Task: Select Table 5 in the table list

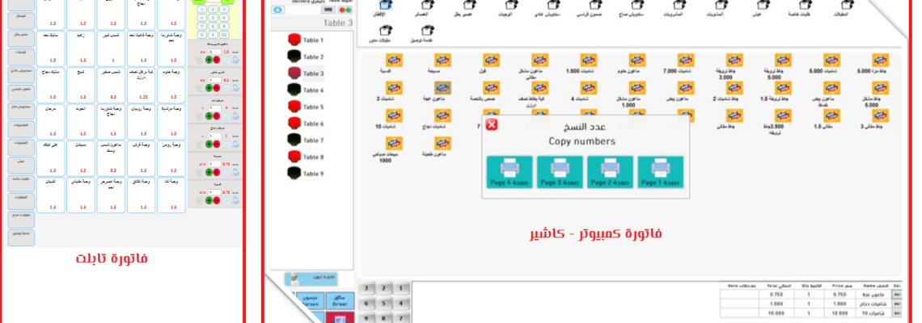Action: (306, 107)
